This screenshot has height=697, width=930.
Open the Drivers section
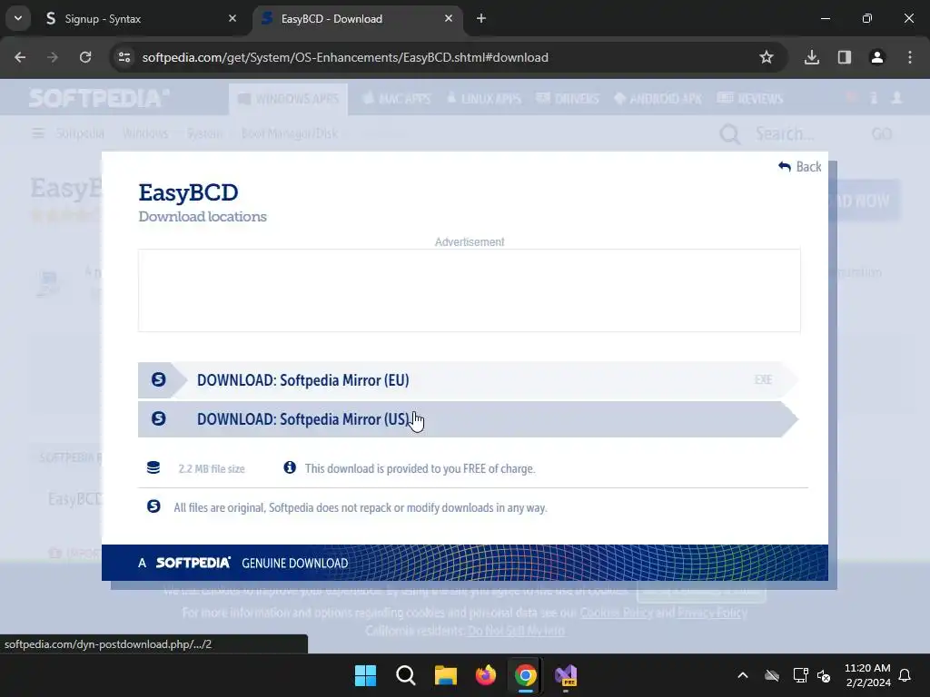coord(568,99)
